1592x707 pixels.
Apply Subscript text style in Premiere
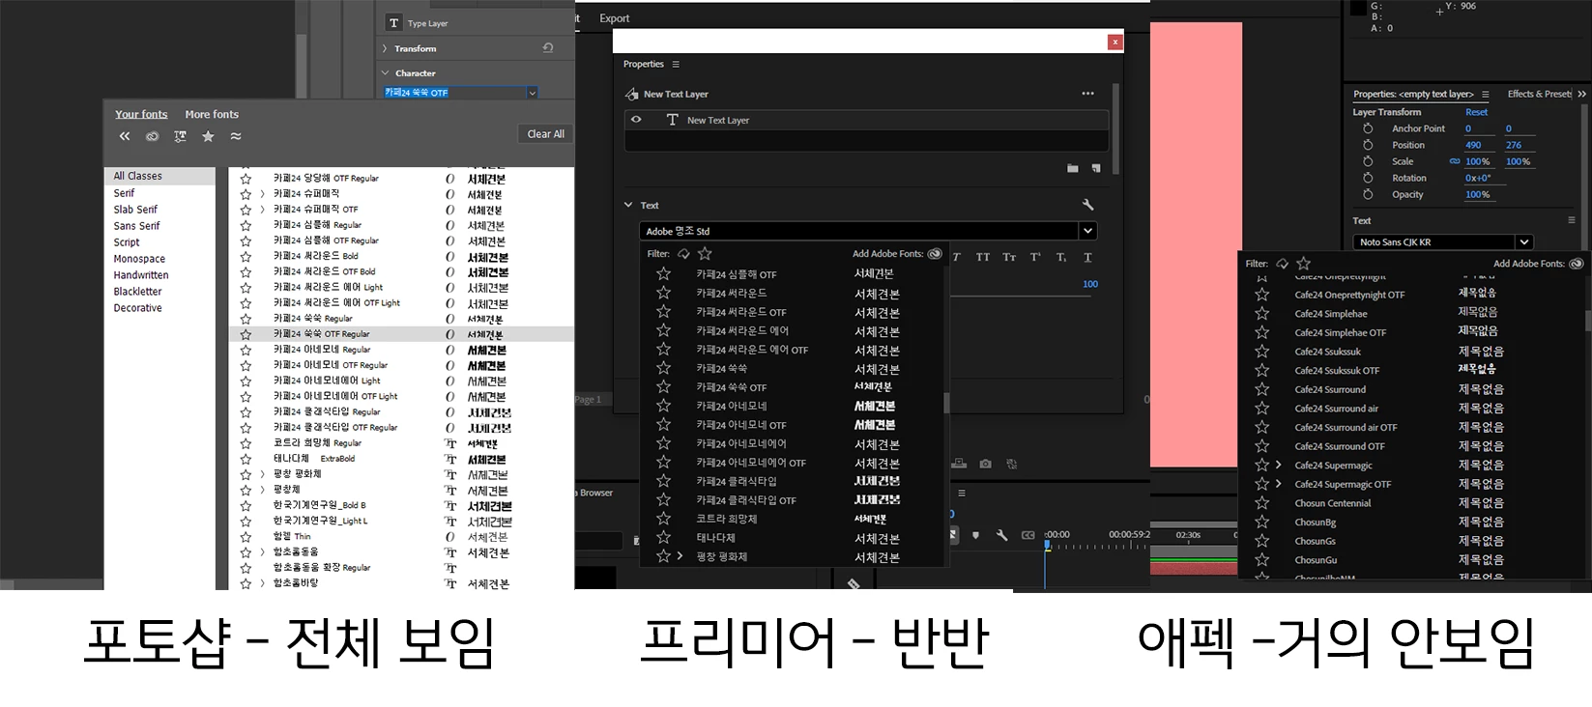(1061, 257)
